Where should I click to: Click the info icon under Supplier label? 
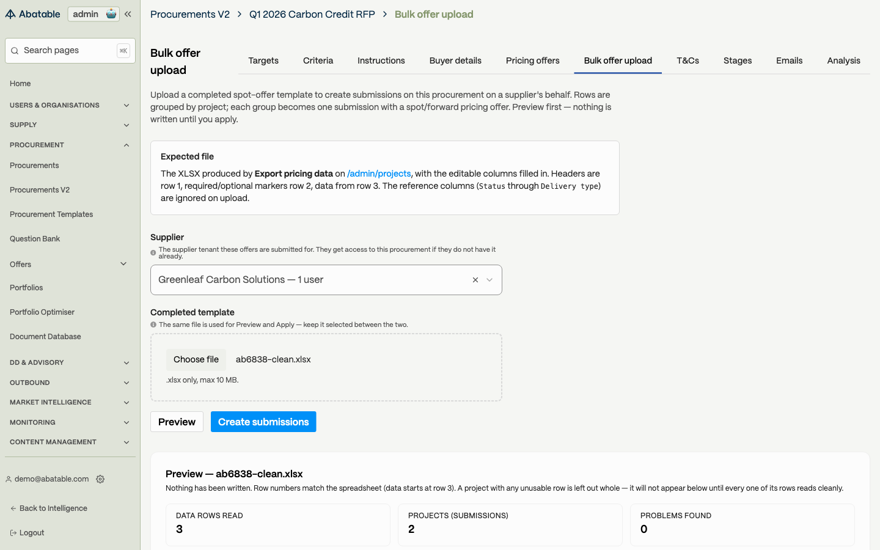tap(153, 252)
